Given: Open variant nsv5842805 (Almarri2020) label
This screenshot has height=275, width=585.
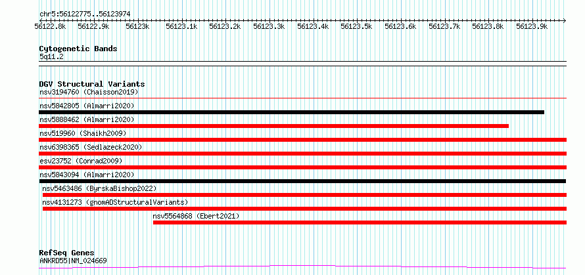Looking at the screenshot, I should click(87, 106).
